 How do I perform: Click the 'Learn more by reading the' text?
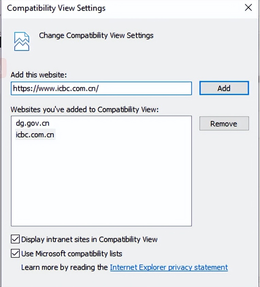(x=64, y=267)
